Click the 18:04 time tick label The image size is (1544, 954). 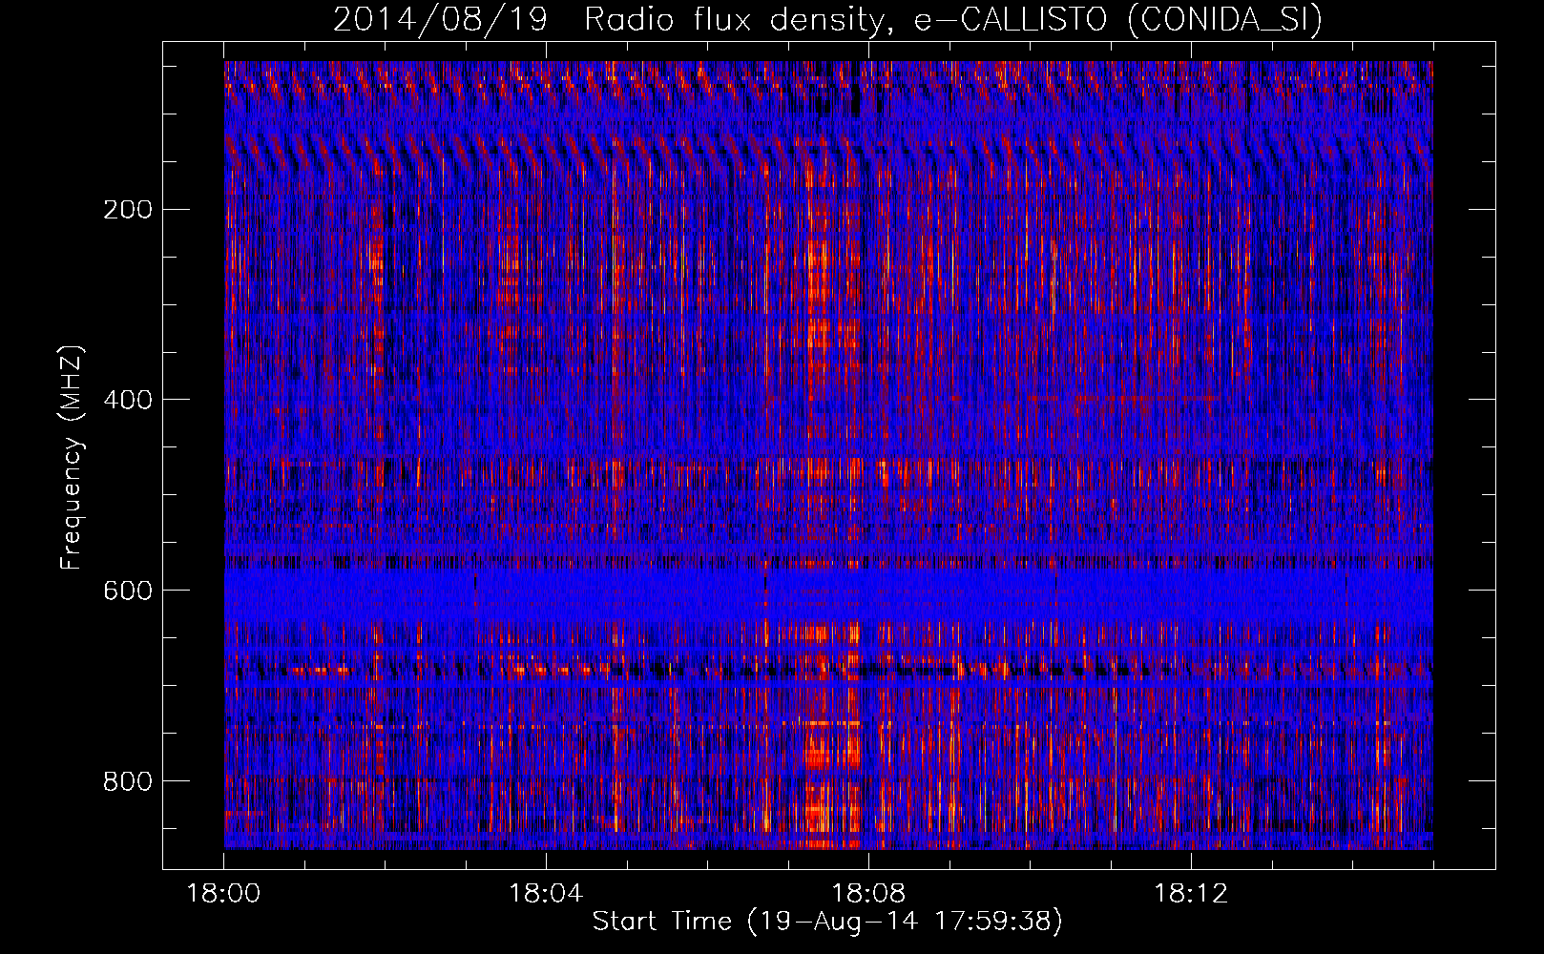click(546, 894)
